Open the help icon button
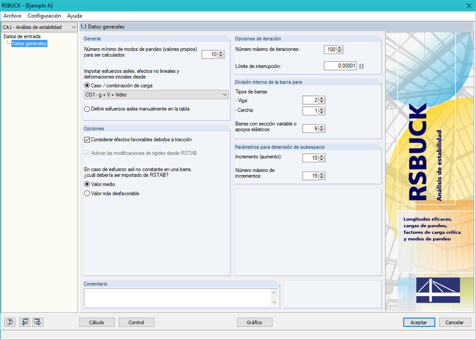Viewport: 476px width, 340px height. [x=10, y=322]
